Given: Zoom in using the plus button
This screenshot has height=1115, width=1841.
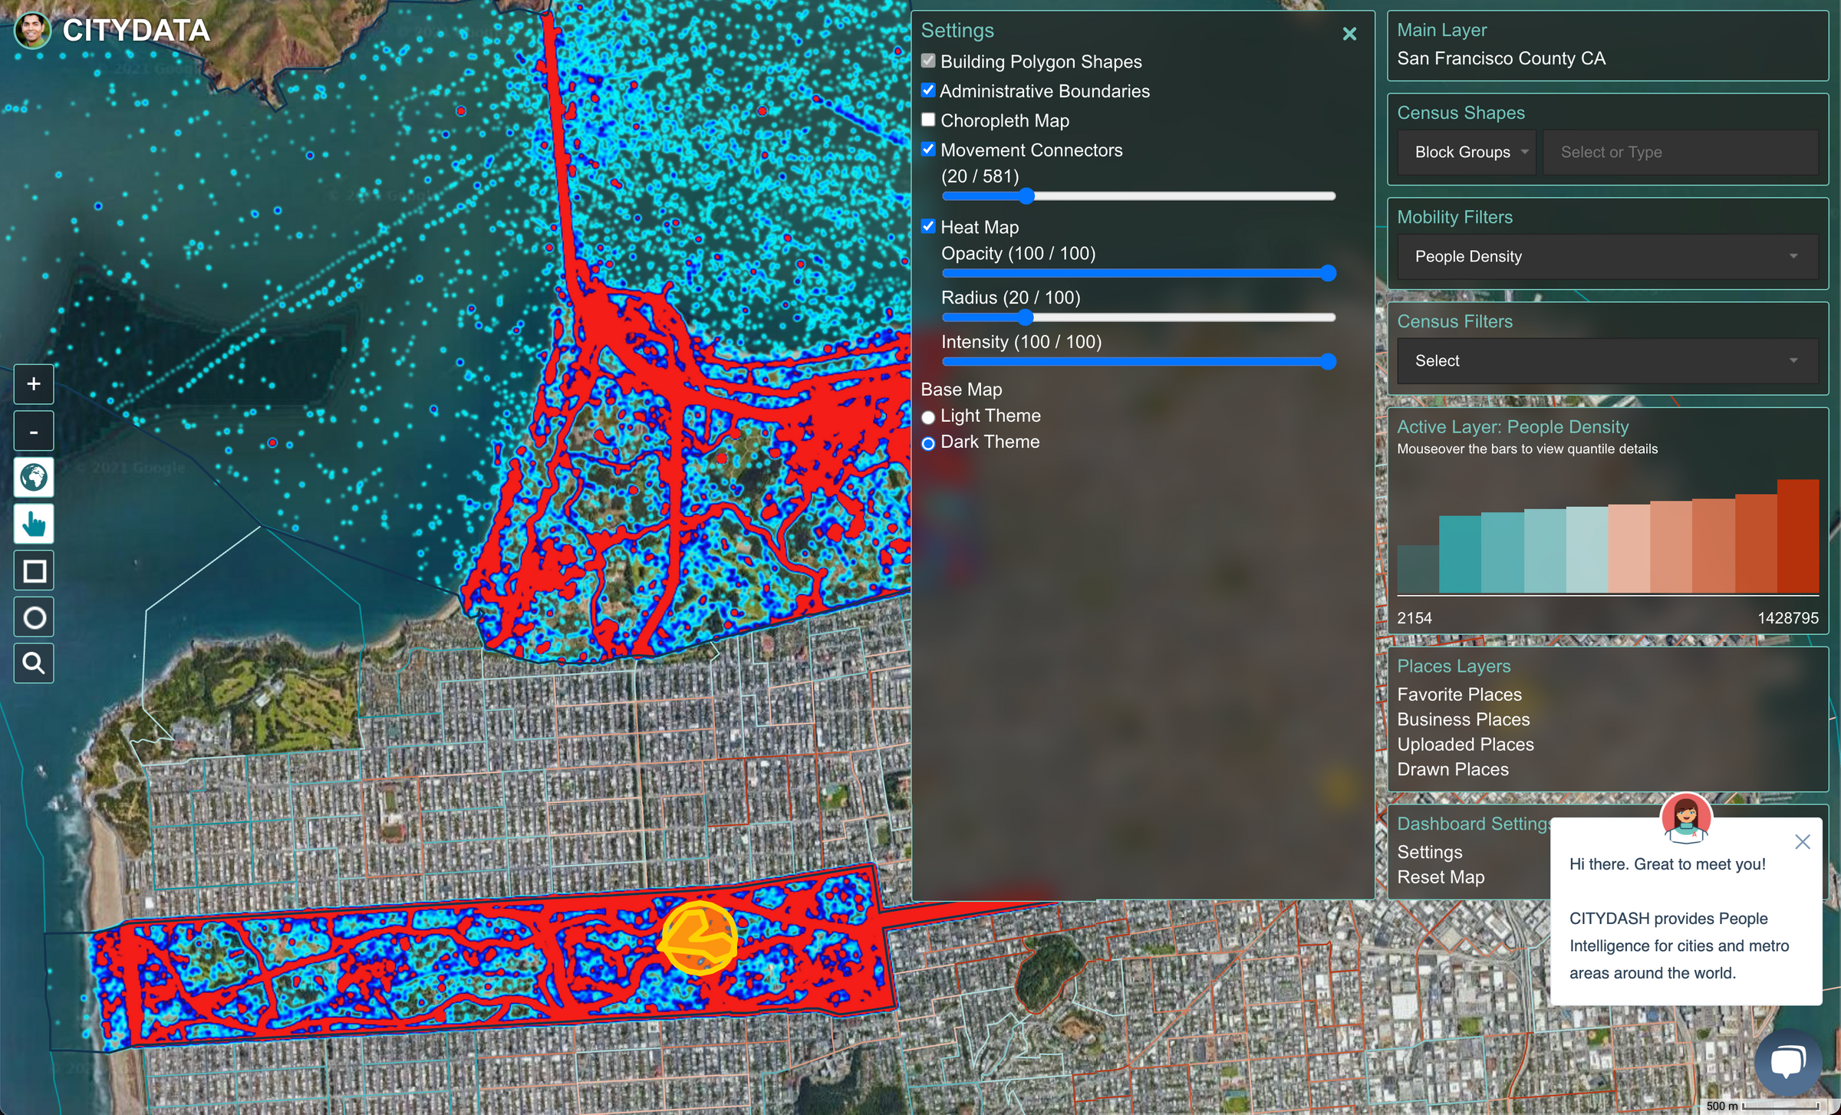Looking at the screenshot, I should [x=33, y=383].
